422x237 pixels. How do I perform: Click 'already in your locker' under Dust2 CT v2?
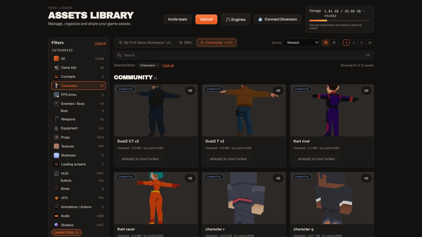coord(140,159)
